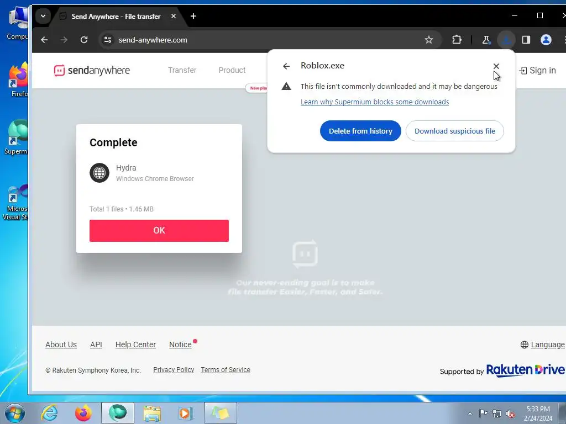Screen dimensions: 566x424
Task: Toggle the downloads toolbar icon
Action: pos(506,40)
